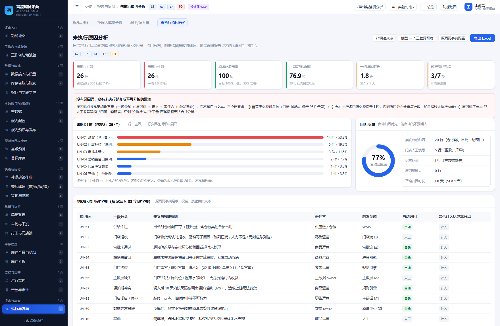The image size is (500, 326).
Task: Click user avatar icon 王
Action: (x=468, y=7)
